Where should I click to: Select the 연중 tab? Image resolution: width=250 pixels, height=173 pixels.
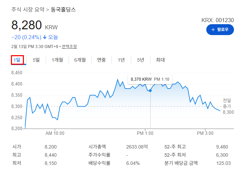[101, 60]
